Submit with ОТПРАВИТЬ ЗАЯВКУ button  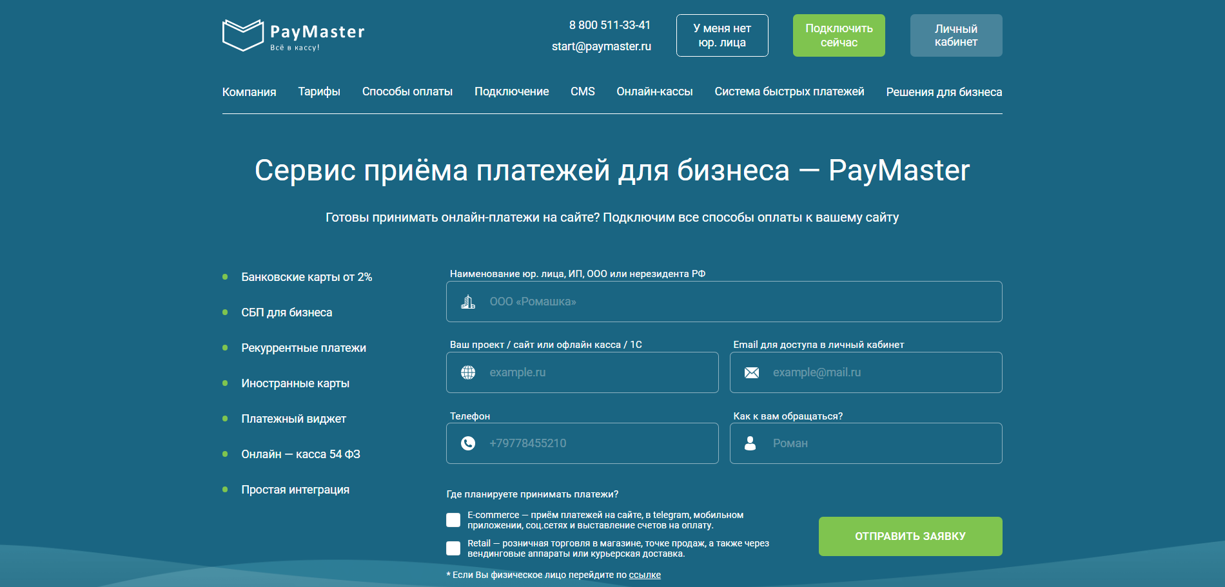(910, 536)
